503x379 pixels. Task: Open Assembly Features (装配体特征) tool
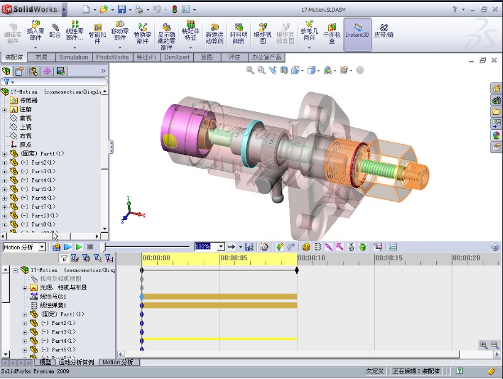click(191, 31)
